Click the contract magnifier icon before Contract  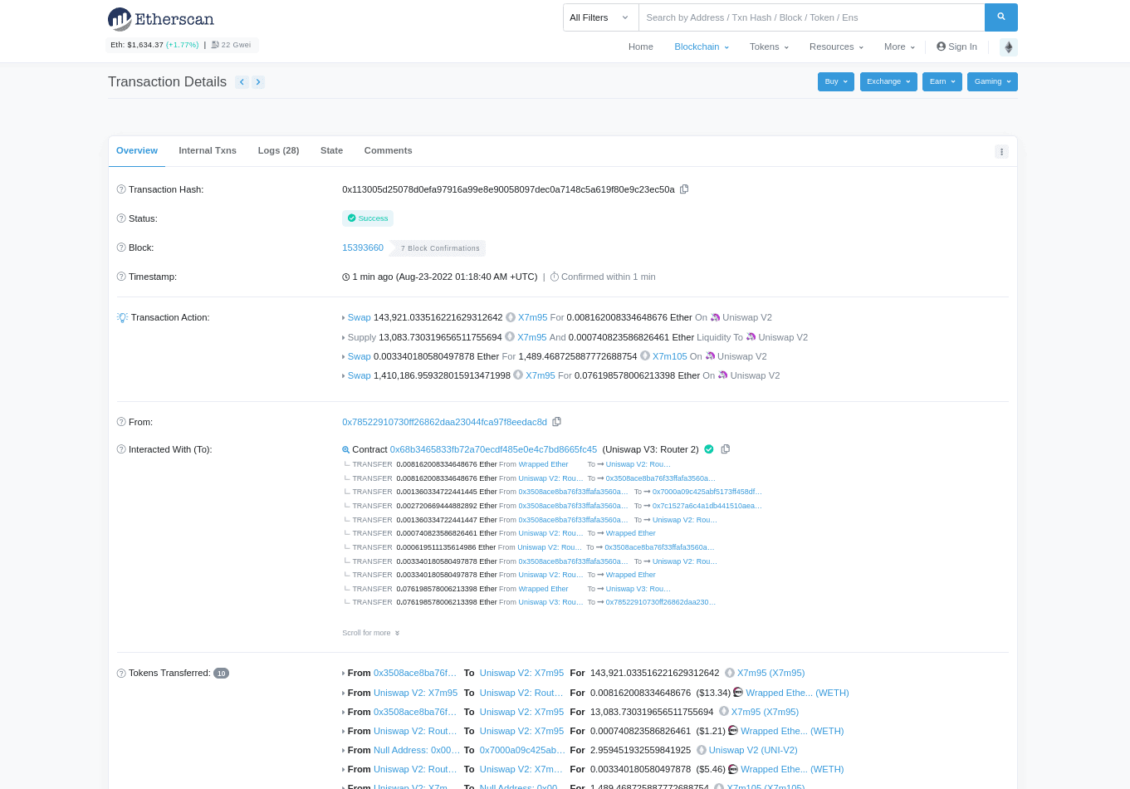point(346,449)
